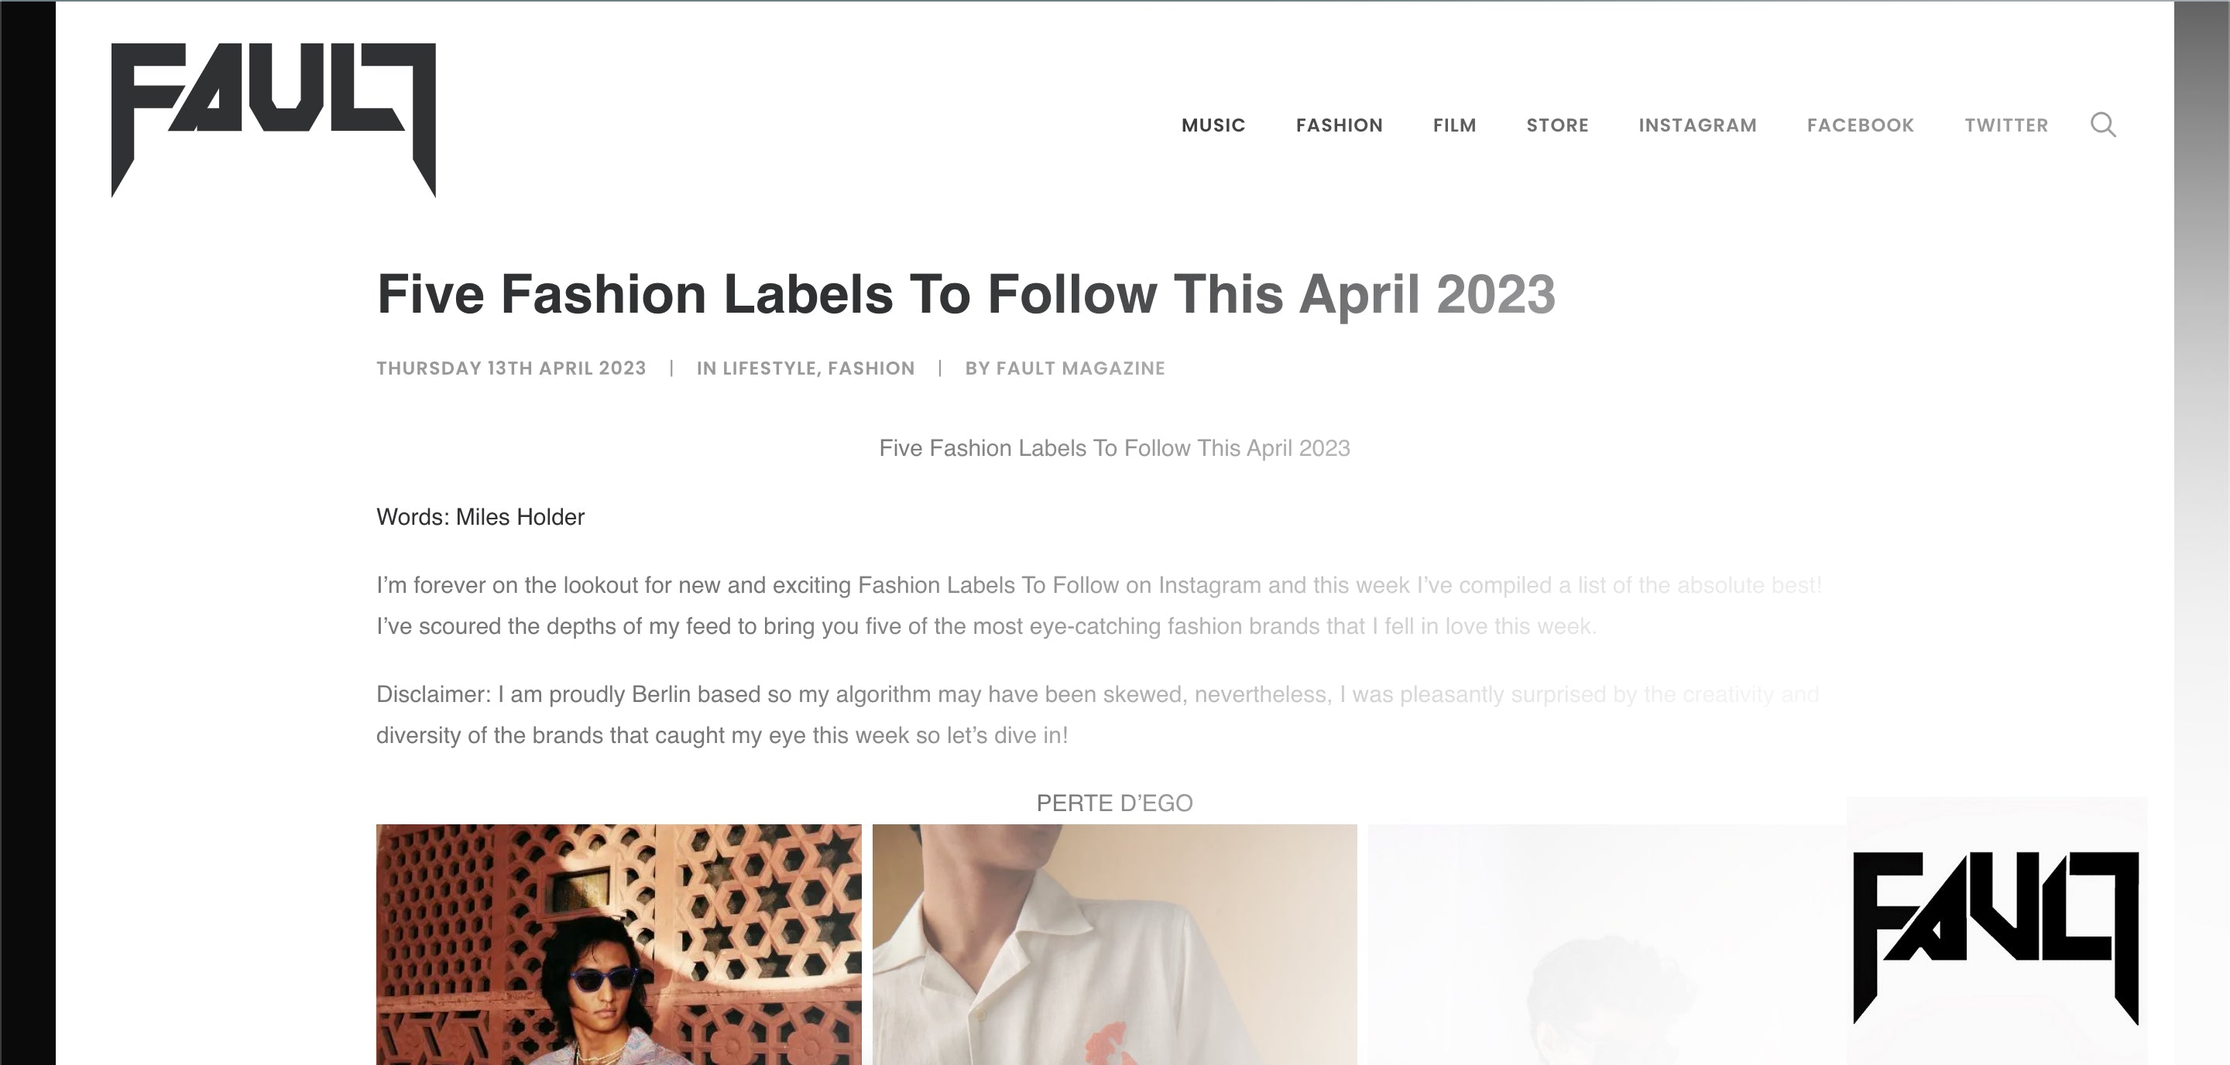
Task: Open the Store page from the navigation
Action: [x=1556, y=125]
